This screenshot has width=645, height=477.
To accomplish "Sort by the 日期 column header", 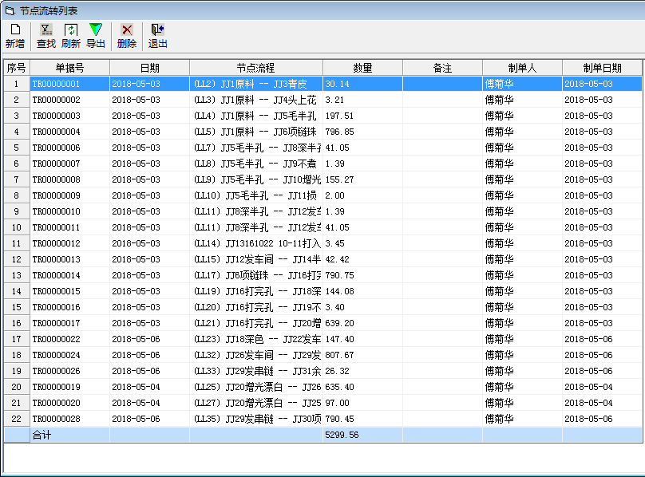I will click(x=150, y=68).
